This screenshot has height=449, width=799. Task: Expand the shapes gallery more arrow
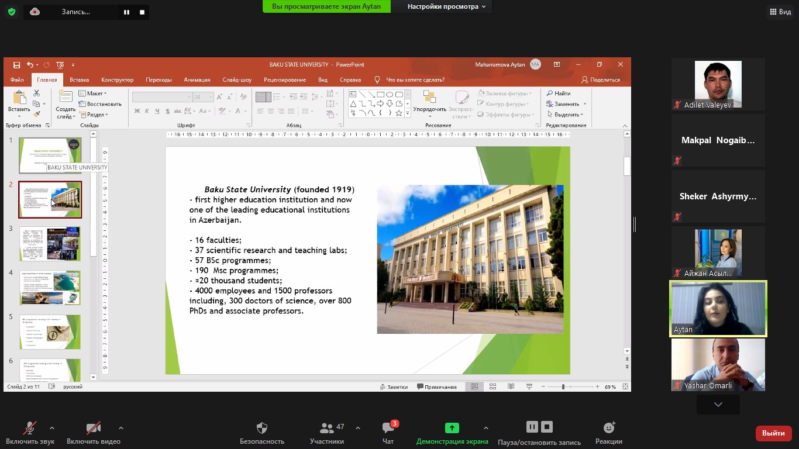[x=408, y=113]
